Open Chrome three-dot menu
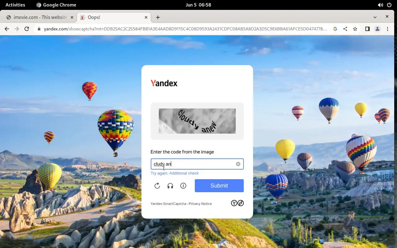This screenshot has width=397, height=248. (x=387, y=29)
